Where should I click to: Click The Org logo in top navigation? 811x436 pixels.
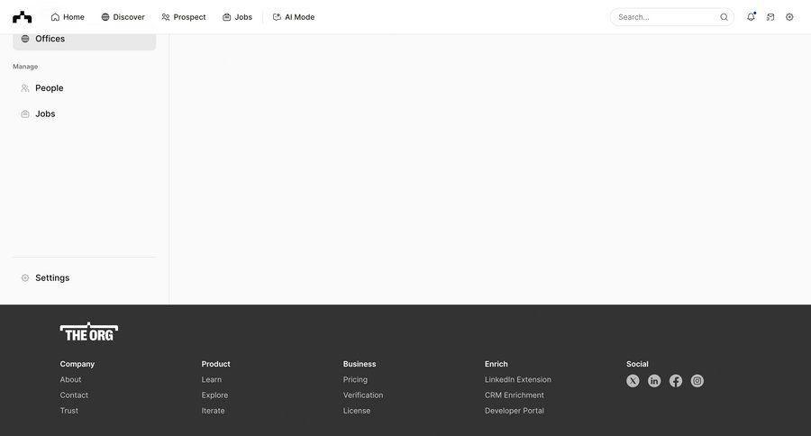click(x=23, y=17)
